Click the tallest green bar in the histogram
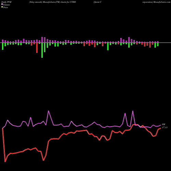The width and height of the screenshot is (171, 171). (42, 50)
